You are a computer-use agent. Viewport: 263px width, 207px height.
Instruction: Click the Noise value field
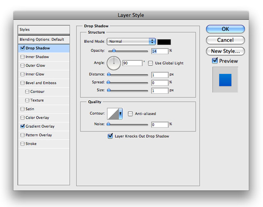[x=160, y=124]
